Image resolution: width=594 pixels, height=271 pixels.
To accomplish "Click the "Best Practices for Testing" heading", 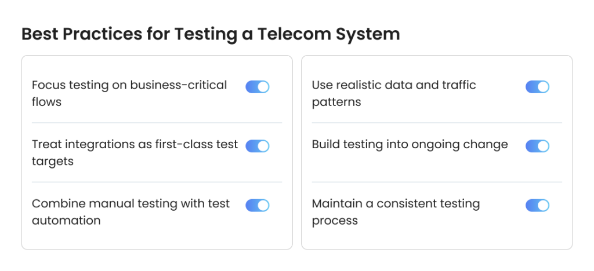I will [x=211, y=34].
